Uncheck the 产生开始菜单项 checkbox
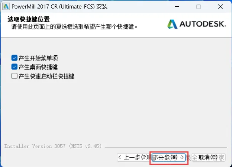Viewport: 232px width, 167px height. pyautogui.click(x=14, y=58)
